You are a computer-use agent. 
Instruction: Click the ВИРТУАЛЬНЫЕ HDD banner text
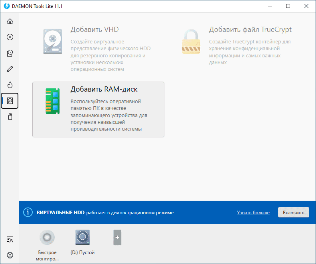[61, 213]
